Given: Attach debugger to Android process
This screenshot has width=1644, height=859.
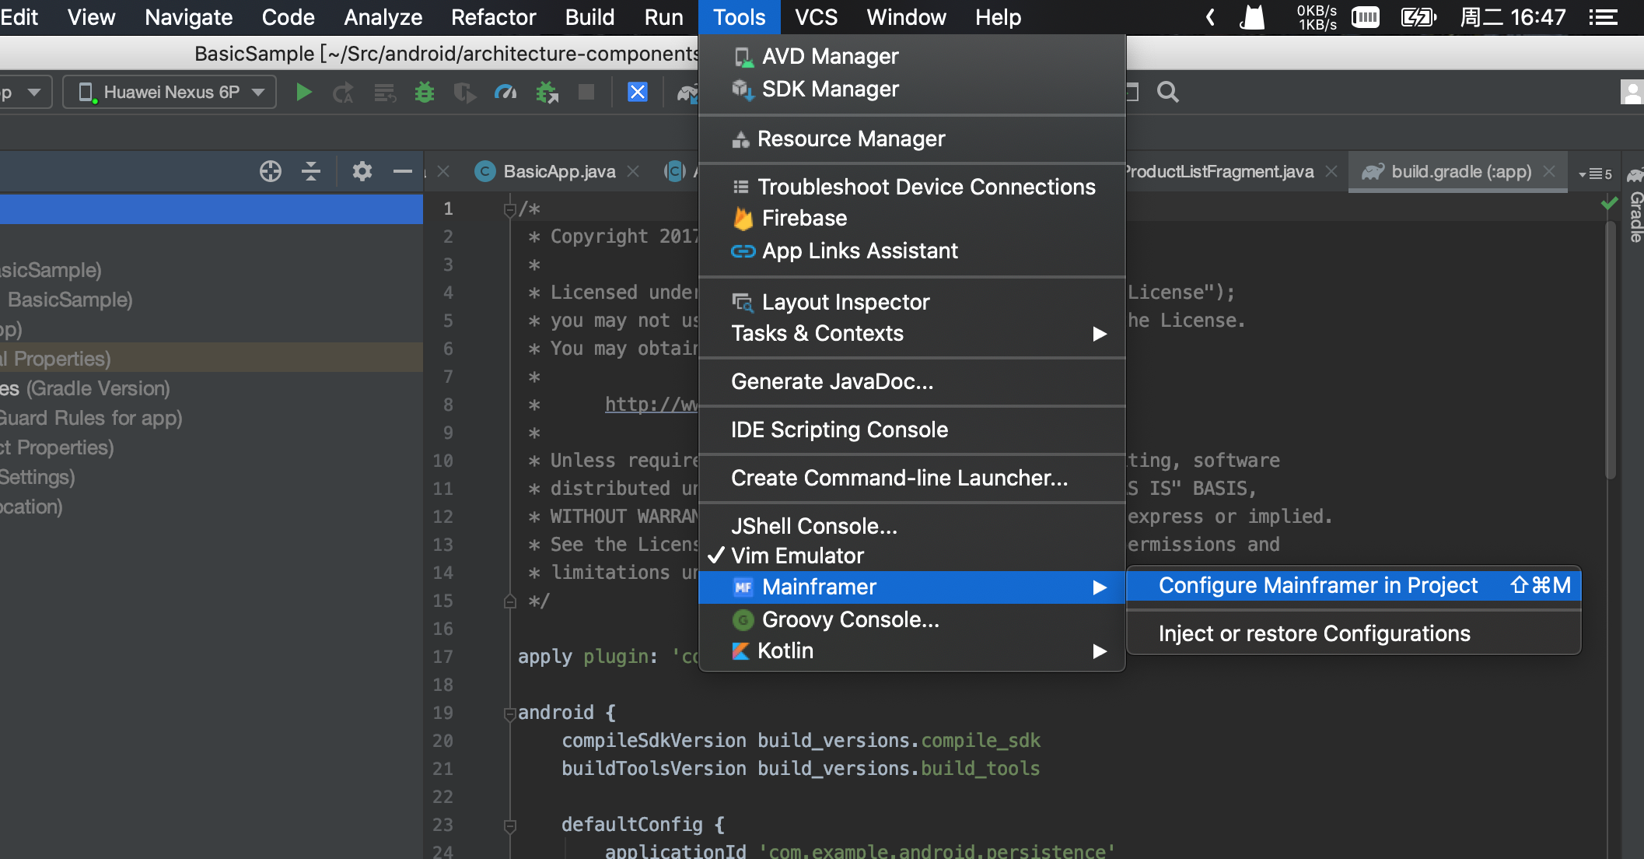Looking at the screenshot, I should click(547, 92).
